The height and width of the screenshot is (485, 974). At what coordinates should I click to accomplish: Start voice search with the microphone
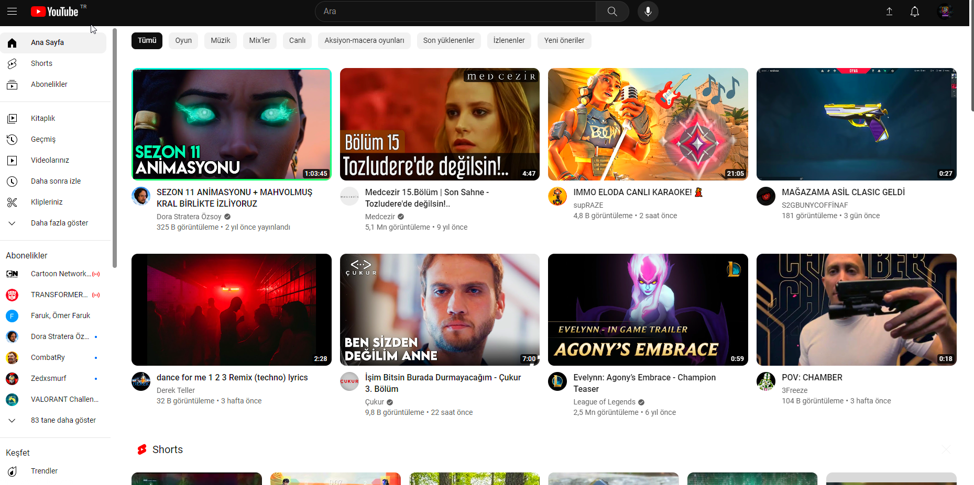click(x=648, y=12)
